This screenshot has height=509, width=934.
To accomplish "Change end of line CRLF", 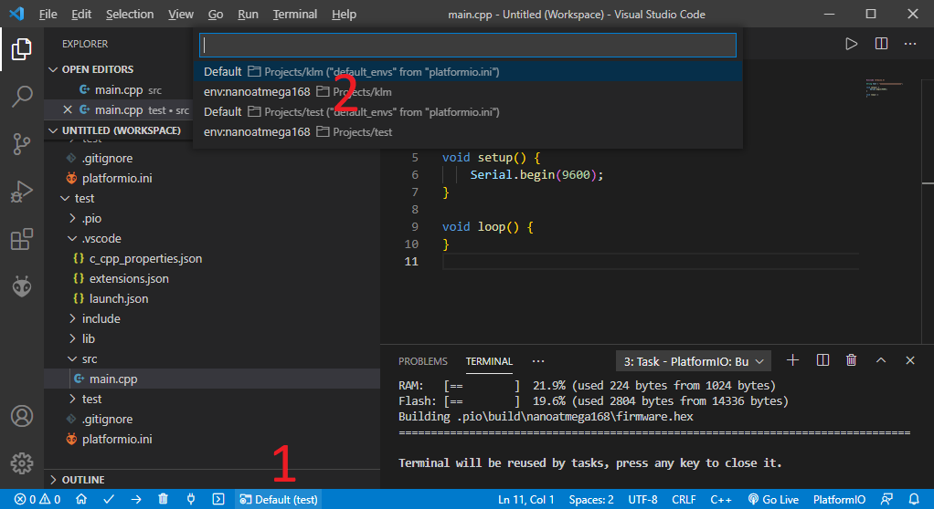I will [684, 500].
